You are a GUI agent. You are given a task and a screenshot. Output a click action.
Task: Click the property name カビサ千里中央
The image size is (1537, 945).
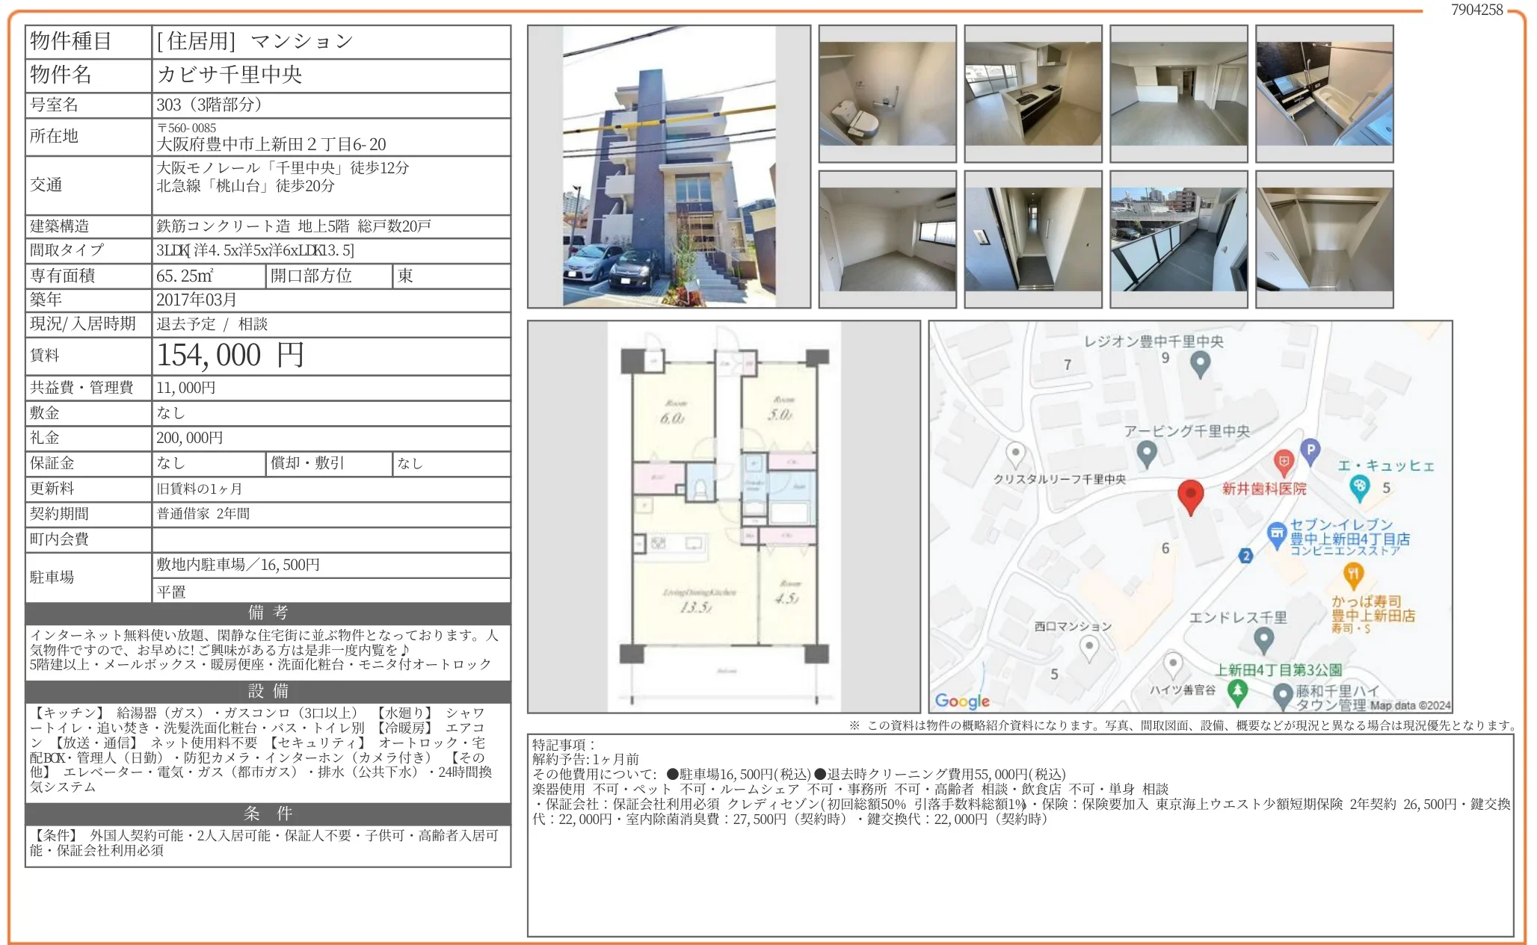(230, 75)
